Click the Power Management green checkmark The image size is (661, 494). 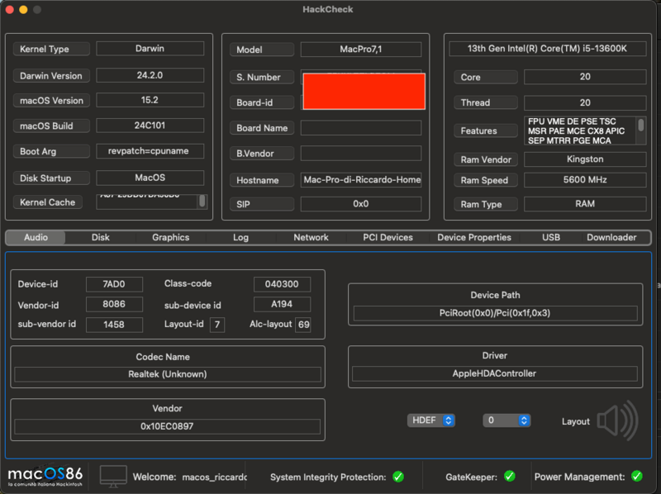(x=636, y=477)
